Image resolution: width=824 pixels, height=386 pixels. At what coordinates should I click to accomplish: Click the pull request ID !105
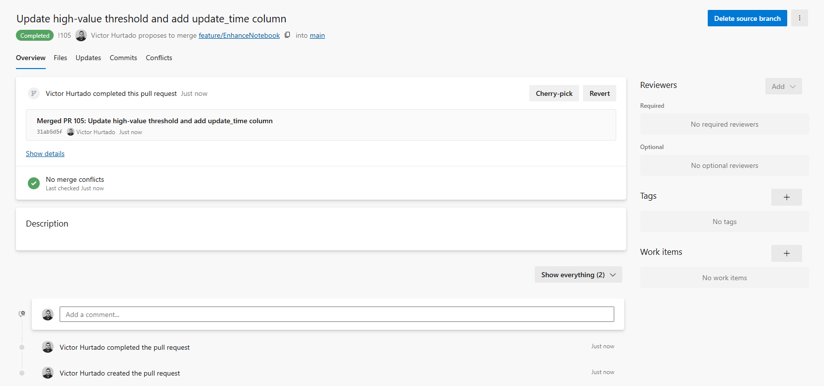[64, 36]
